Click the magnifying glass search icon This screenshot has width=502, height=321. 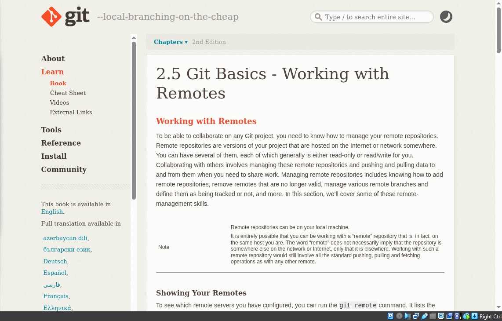coord(318,17)
